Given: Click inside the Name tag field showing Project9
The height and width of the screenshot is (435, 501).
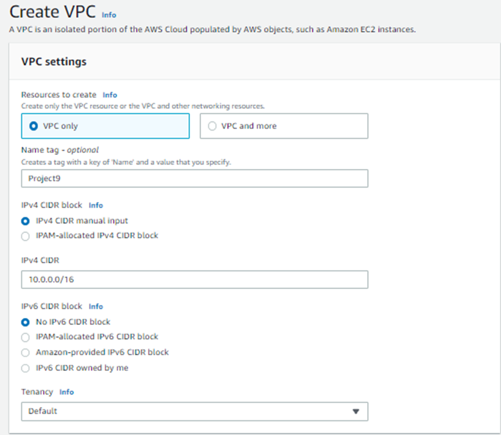Looking at the screenshot, I should (x=195, y=178).
